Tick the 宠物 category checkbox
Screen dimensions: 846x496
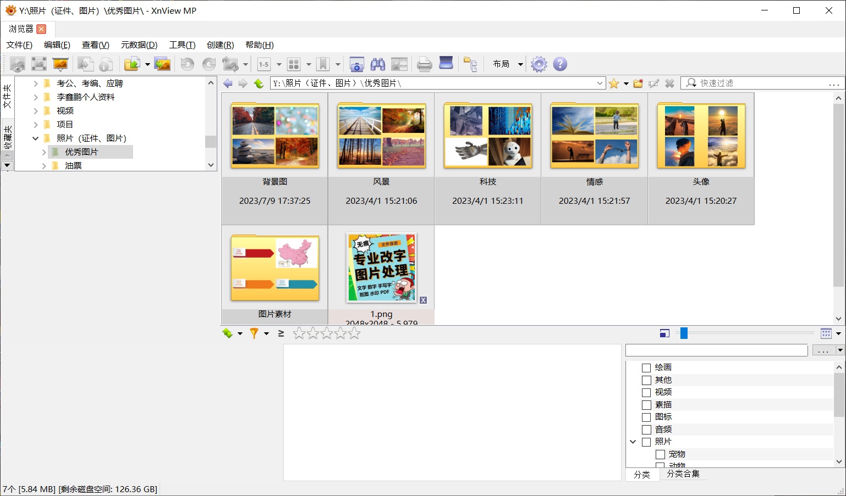coord(660,454)
